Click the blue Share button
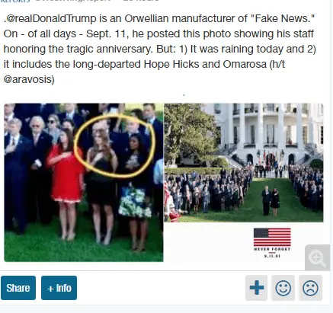 pos(18,288)
